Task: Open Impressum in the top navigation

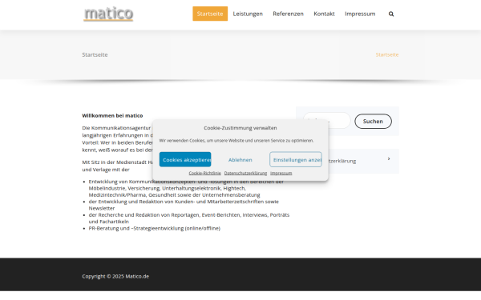Action: pos(360,14)
